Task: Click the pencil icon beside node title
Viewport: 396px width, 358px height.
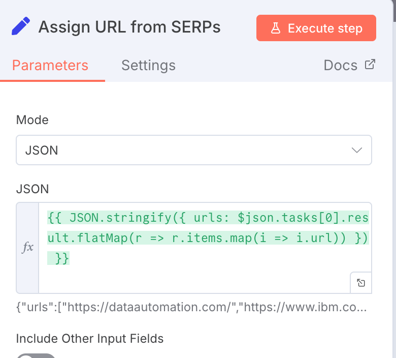Action: (21, 27)
